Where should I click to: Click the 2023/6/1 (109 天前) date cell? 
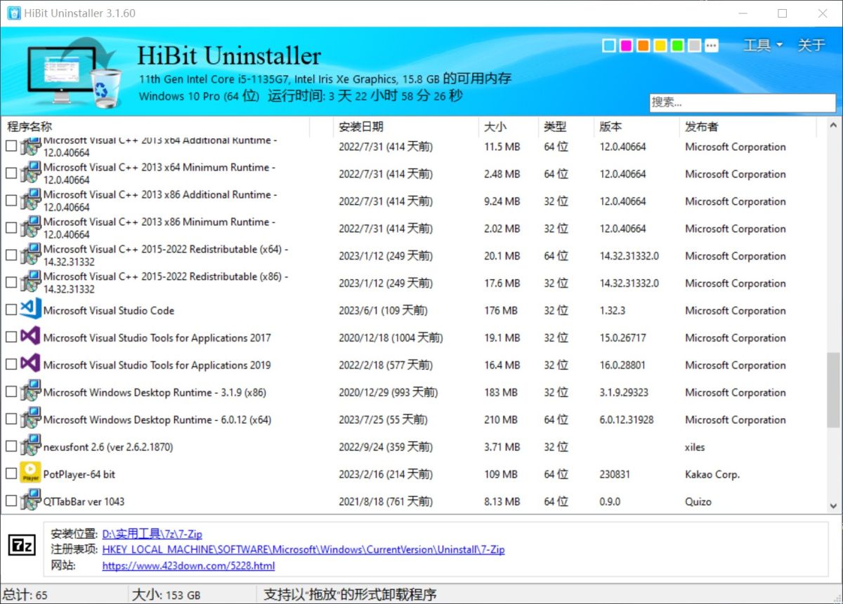tap(383, 310)
